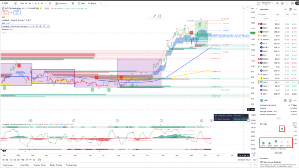Edit SOFI details note icon
This screenshot has width=299, height=168.
point(290,100)
